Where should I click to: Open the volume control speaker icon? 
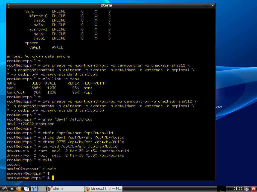click(x=229, y=188)
